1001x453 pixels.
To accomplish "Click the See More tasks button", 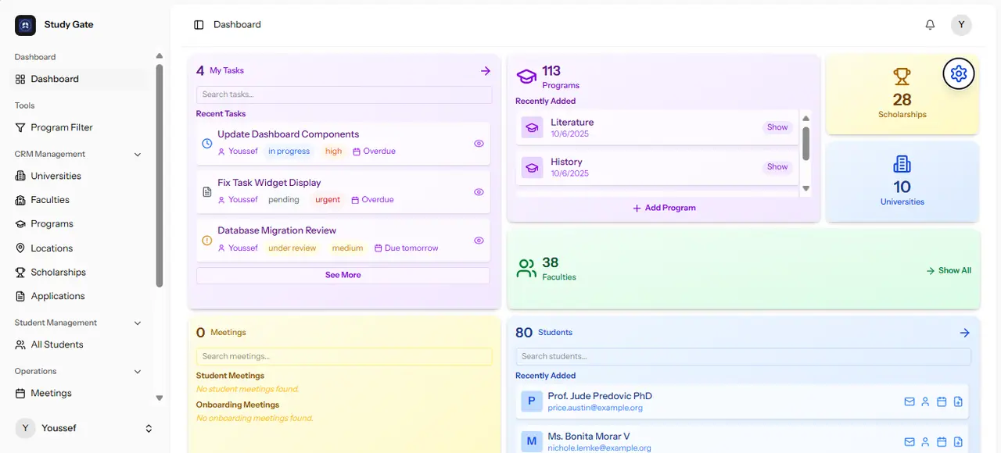I will [x=343, y=275].
